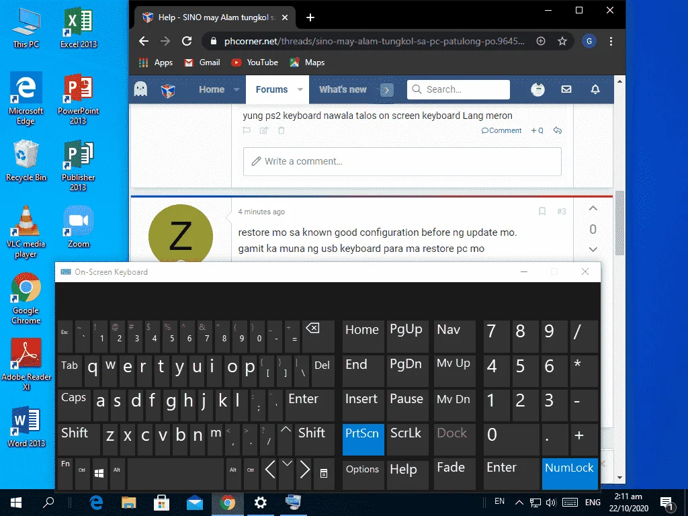This screenshot has height=516, width=688.
Task: Open Mail app in taskbar
Action: point(194,503)
